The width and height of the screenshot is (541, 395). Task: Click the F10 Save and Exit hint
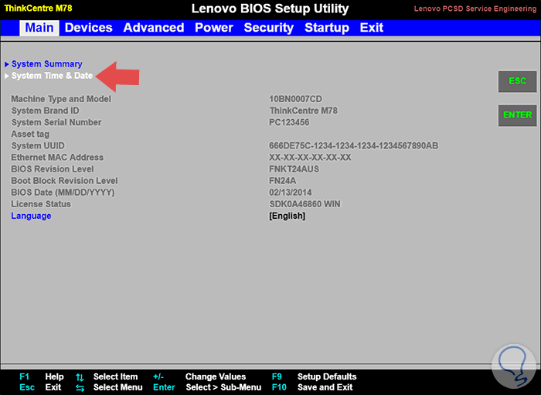[312, 387]
